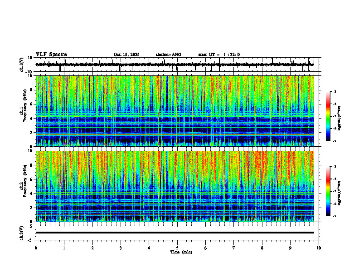The height and width of the screenshot is (278, 359).
Task: Click the ch.2 spectrogram color bar
Action: (x=328, y=191)
